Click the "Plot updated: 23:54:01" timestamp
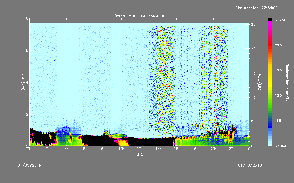This screenshot has width=294, height=183. pyautogui.click(x=256, y=8)
